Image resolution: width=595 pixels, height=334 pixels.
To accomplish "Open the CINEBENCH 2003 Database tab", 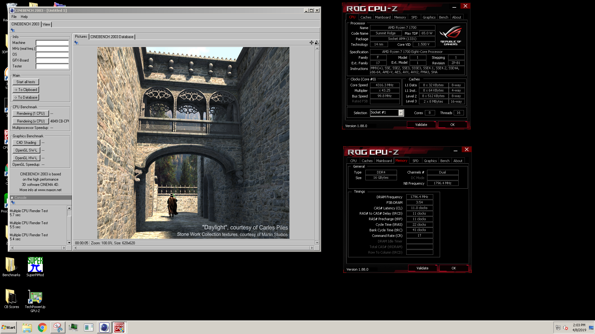I will pos(112,37).
